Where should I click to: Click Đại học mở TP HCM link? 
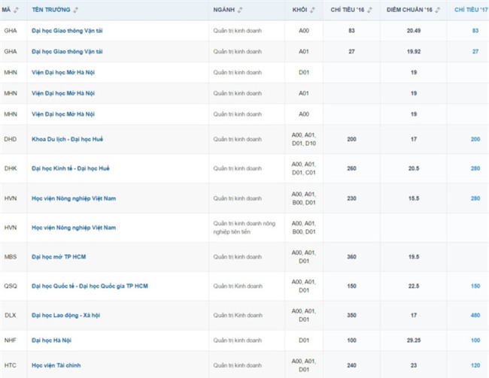60,257
